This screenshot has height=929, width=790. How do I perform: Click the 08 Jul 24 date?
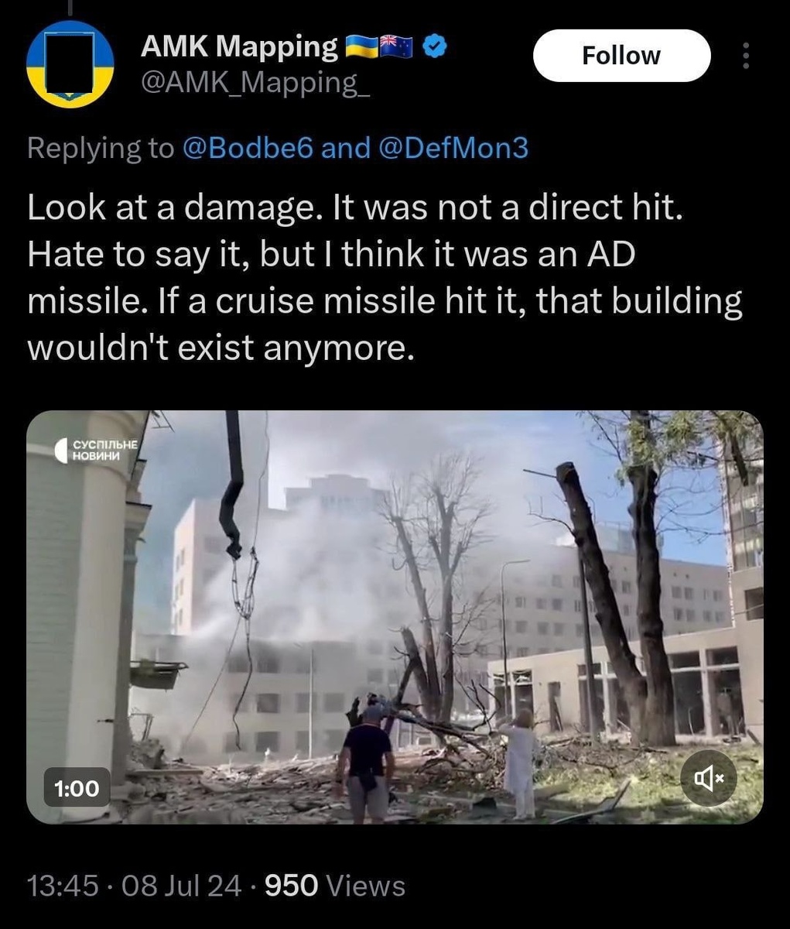coord(181,885)
